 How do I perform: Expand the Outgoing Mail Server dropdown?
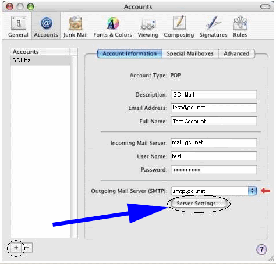click(252, 191)
